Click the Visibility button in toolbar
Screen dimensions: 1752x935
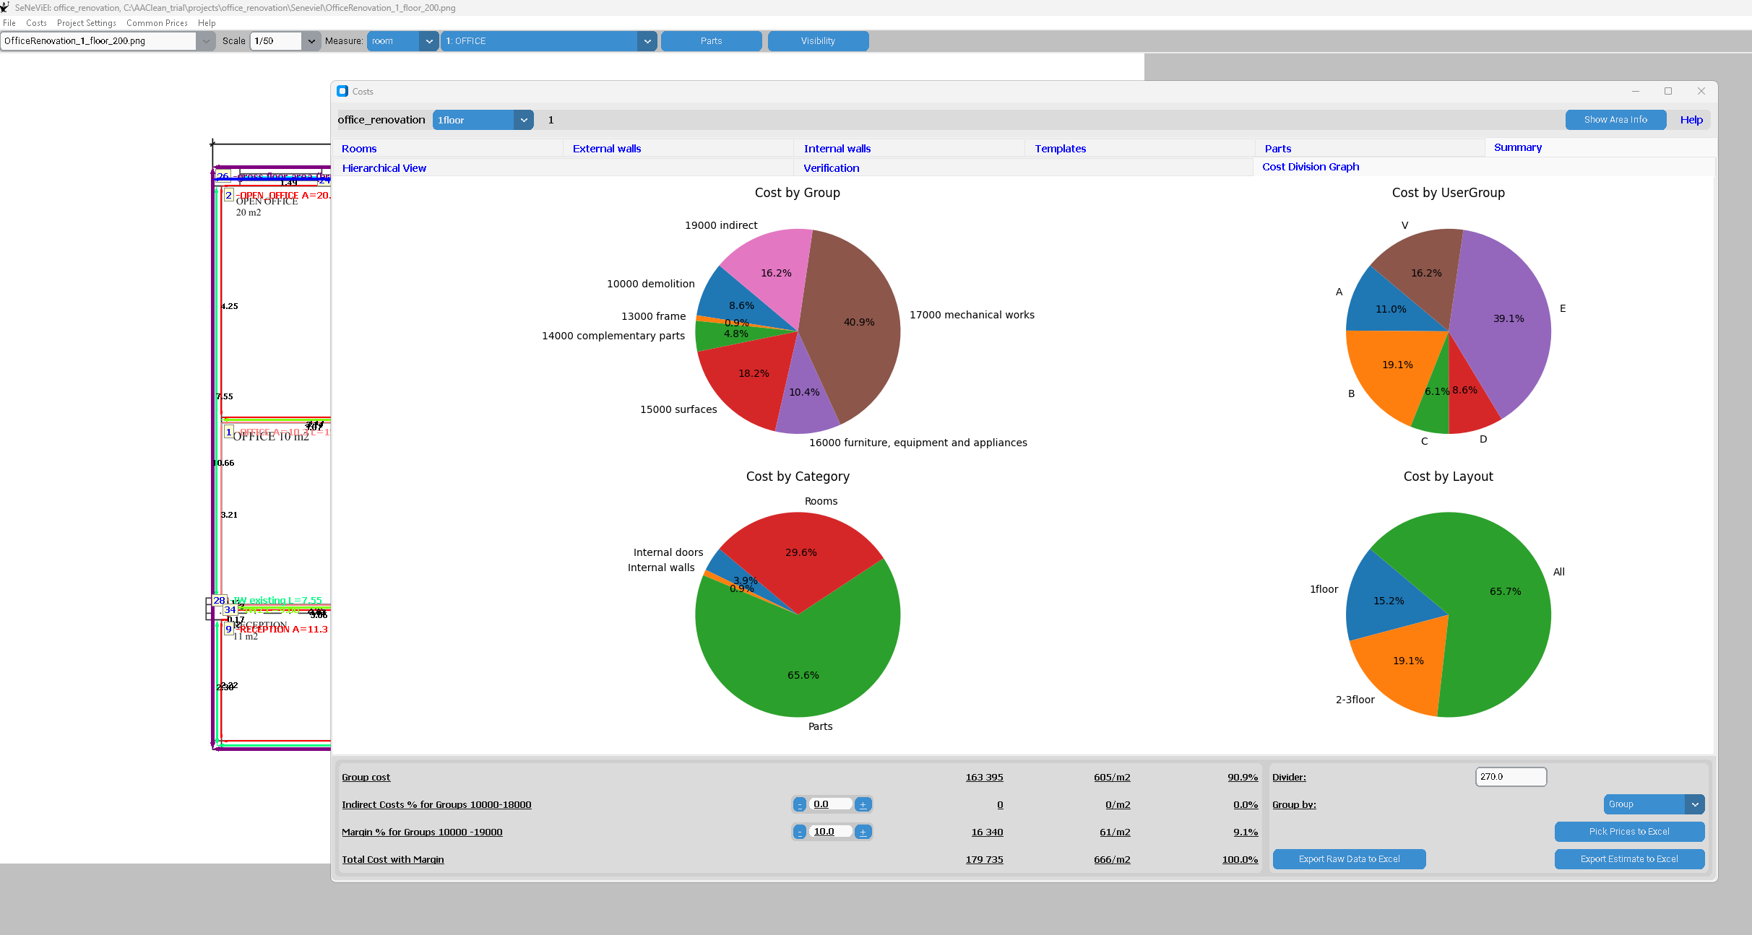point(818,41)
